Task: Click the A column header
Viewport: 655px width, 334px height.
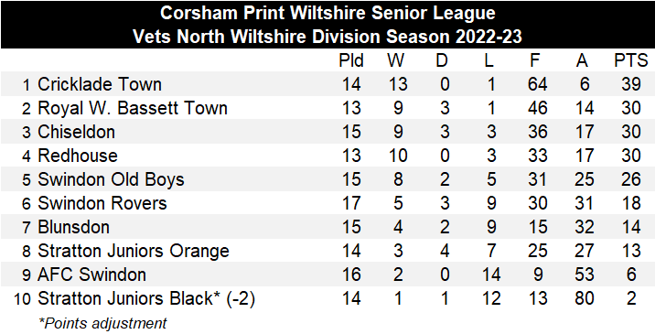Action: [582, 61]
